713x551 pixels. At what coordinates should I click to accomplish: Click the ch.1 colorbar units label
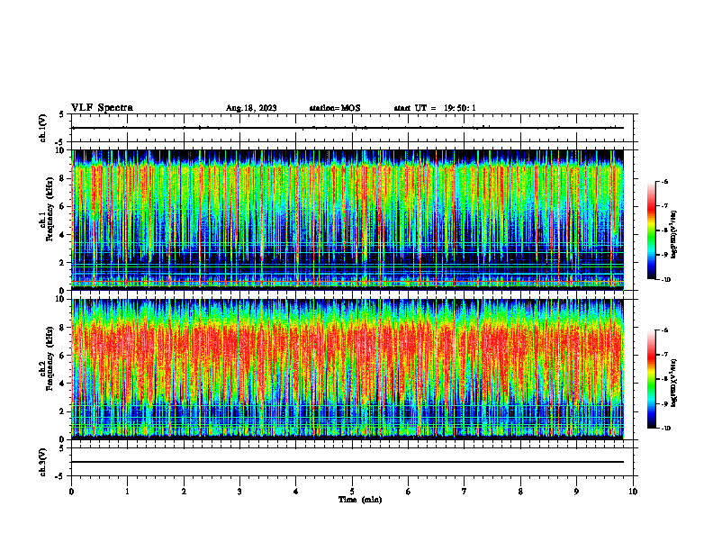click(675, 235)
